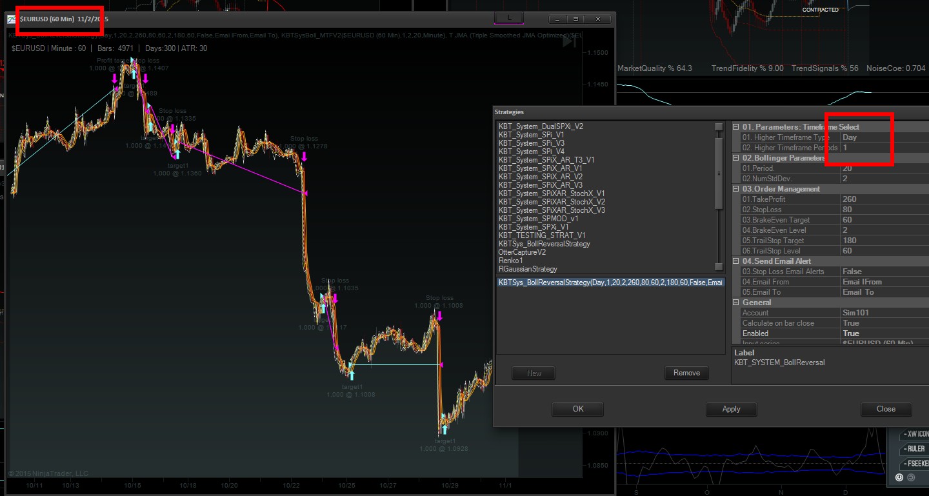Select KBT_System_SPiX_AR_V2 strategy

541,177
